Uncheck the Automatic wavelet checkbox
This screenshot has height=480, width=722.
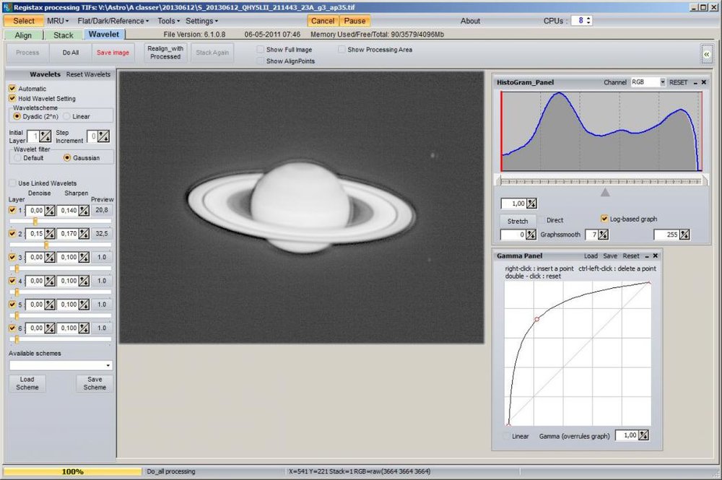(x=12, y=89)
